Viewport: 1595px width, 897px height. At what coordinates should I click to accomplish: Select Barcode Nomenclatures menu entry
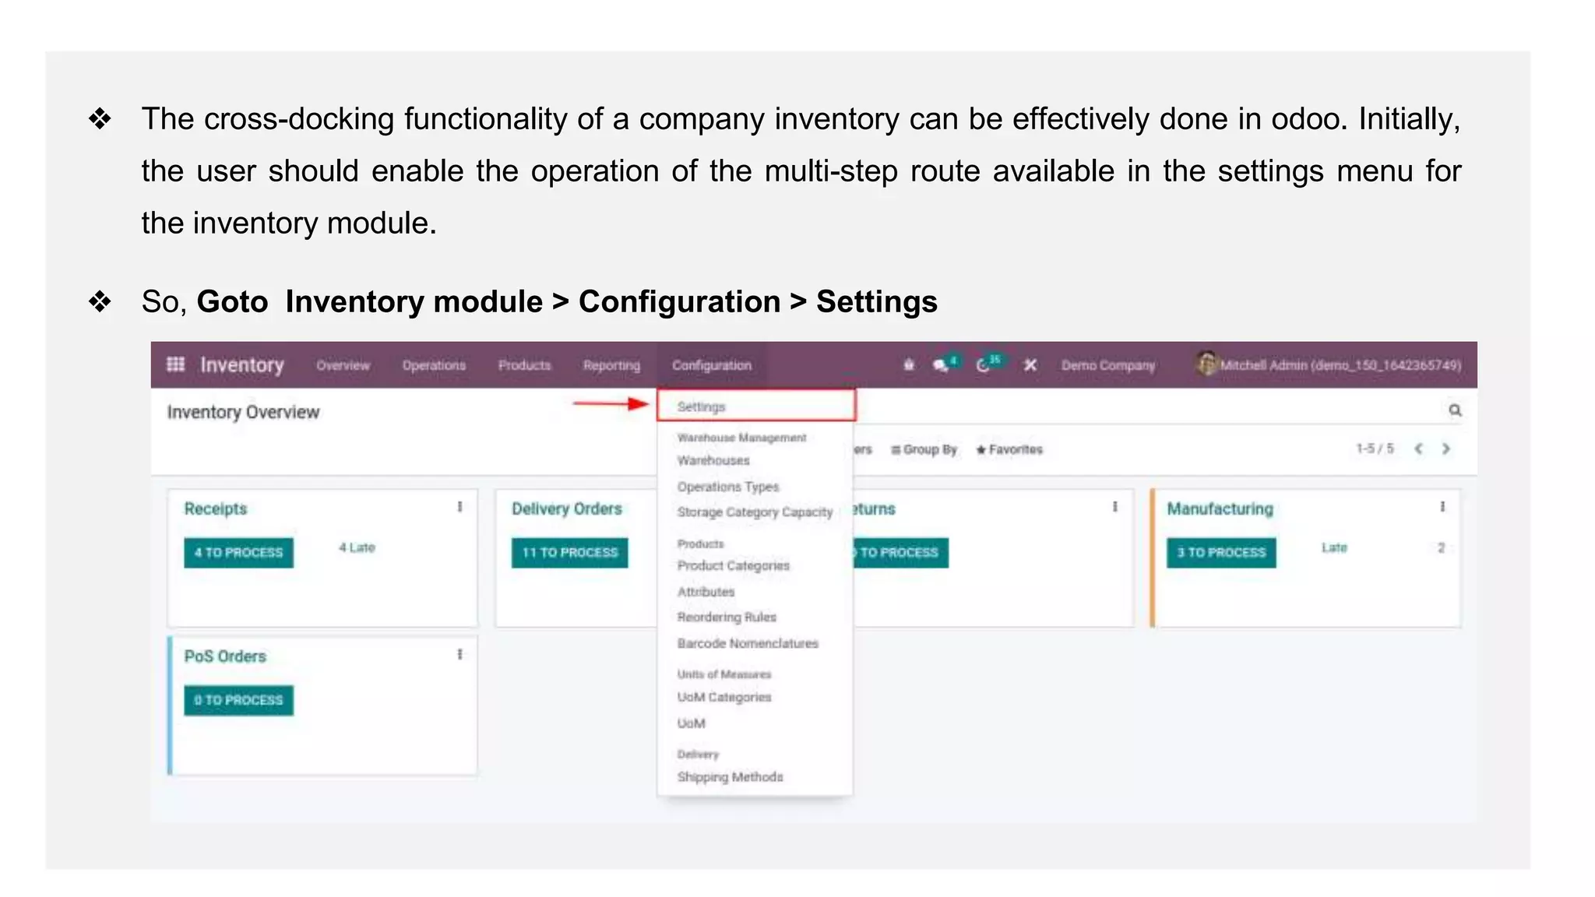748,643
